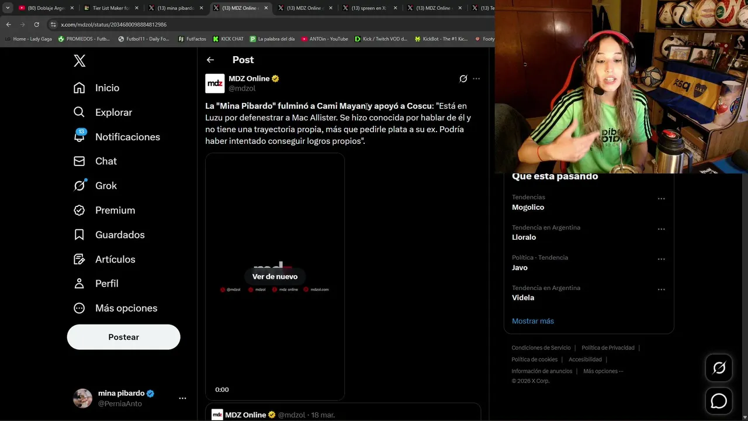Open the Futbol11 bookmark
Viewport: 748px width, 421px height.
pyautogui.click(x=144, y=39)
